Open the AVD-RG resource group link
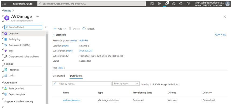Viewport: 232px width, 110px height. [x=83, y=40]
